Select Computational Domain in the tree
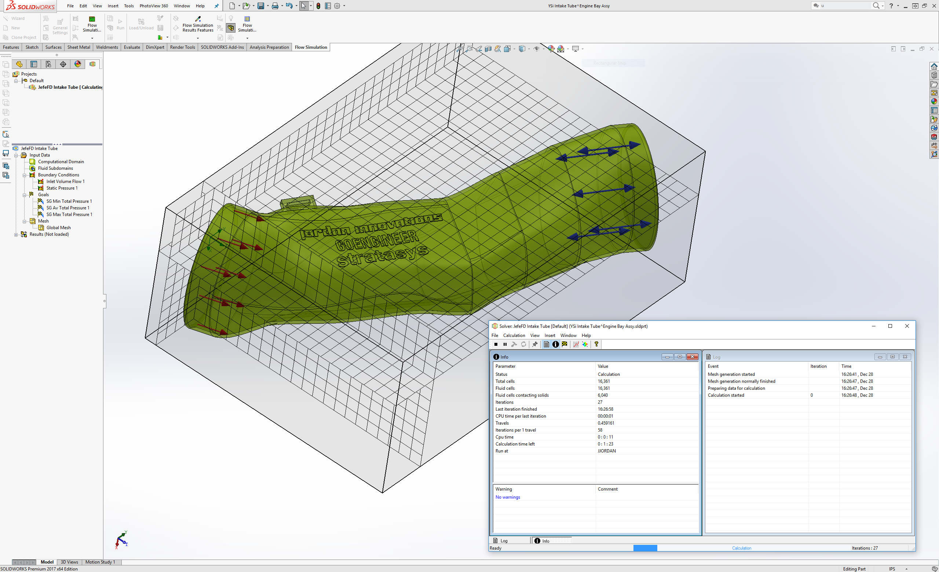 tap(61, 162)
